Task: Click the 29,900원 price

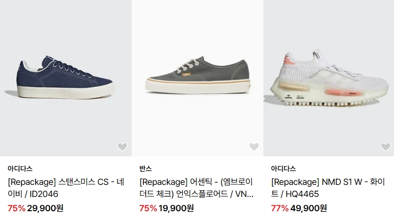Action: (45, 208)
